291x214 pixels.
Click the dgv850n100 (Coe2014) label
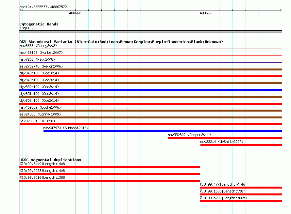[39, 87]
